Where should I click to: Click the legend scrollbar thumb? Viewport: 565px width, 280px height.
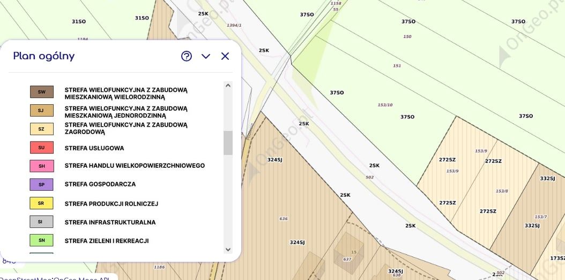point(228,143)
